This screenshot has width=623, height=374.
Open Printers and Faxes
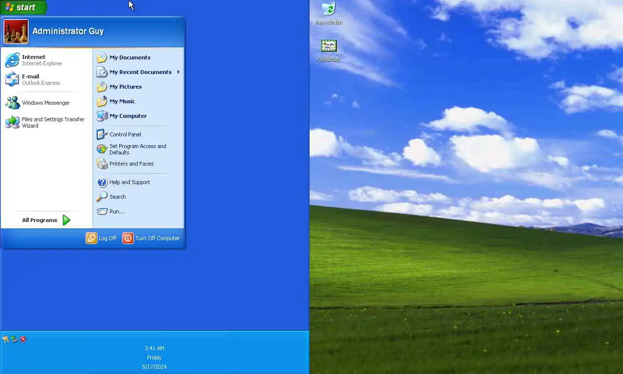coord(139,164)
